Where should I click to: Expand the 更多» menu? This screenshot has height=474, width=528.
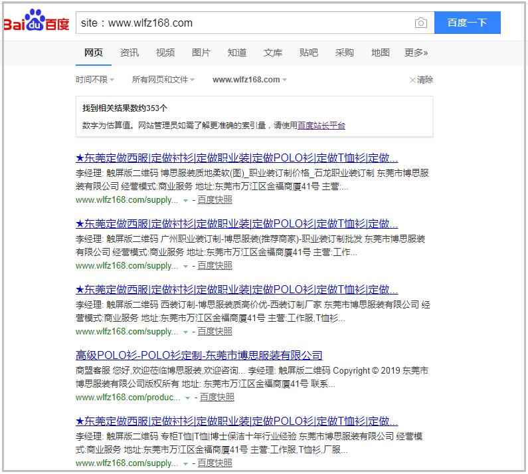(416, 53)
